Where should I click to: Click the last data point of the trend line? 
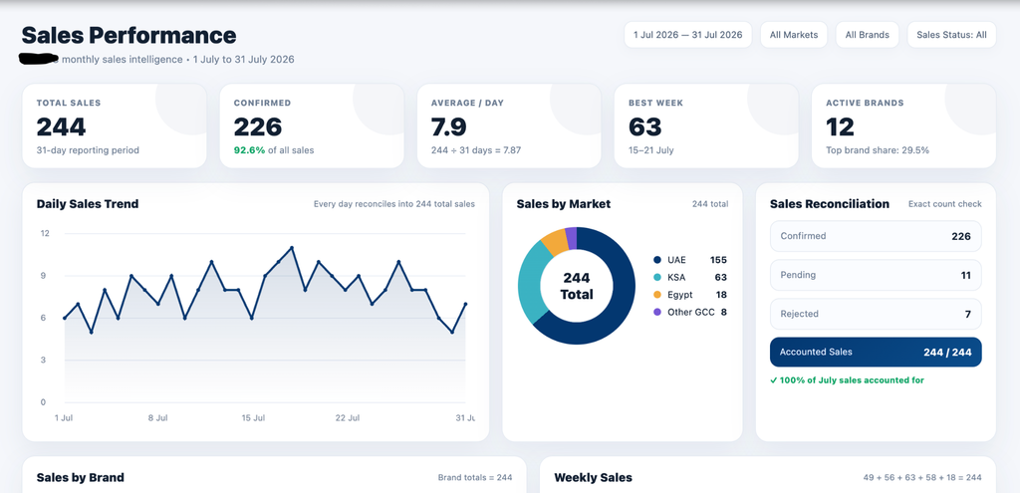tap(466, 304)
